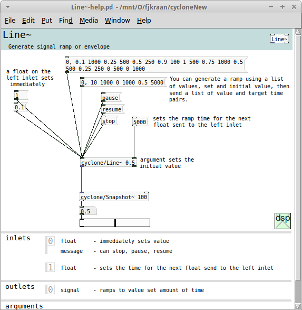Open the Edit menu
Viewport: 302px width, 310px height.
28,21
